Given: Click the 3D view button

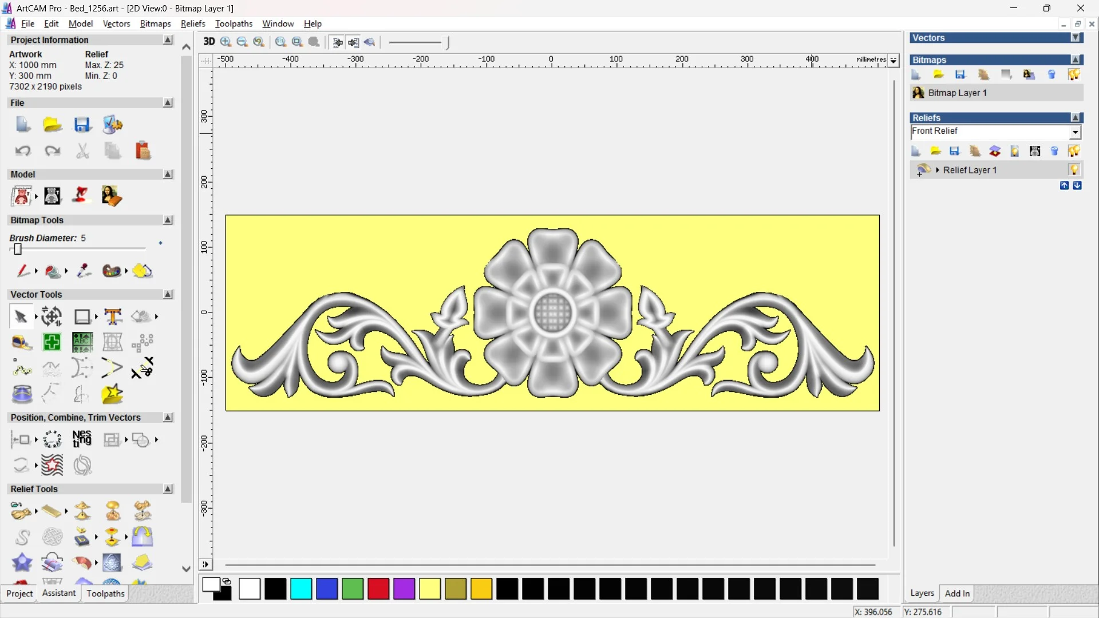Looking at the screenshot, I should [x=209, y=42].
